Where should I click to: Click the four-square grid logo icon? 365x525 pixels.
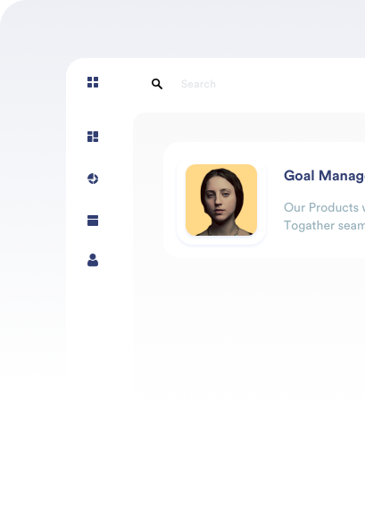[93, 82]
